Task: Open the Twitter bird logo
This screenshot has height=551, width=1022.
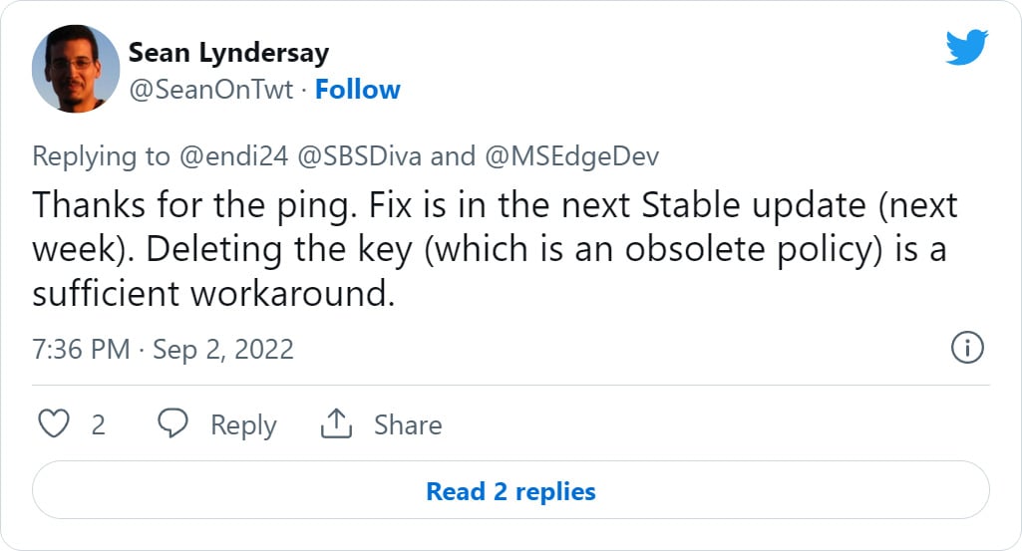Action: 966,46
